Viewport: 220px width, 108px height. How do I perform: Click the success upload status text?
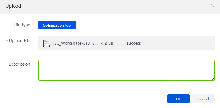click(134, 43)
